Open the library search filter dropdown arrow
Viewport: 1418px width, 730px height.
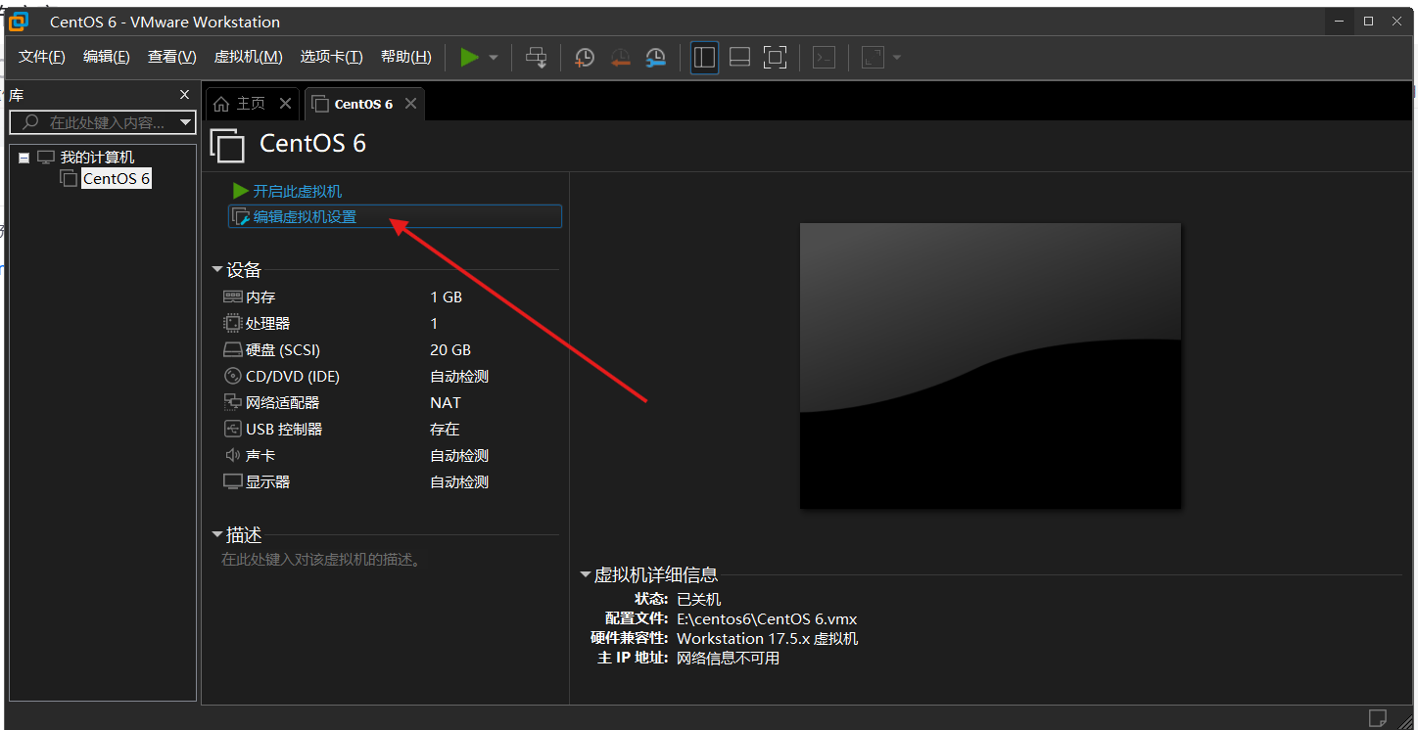(186, 122)
